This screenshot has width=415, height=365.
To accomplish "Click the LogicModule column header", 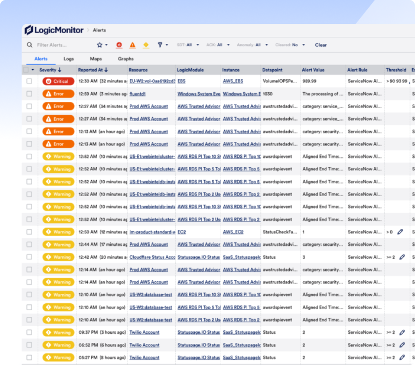I will point(190,70).
